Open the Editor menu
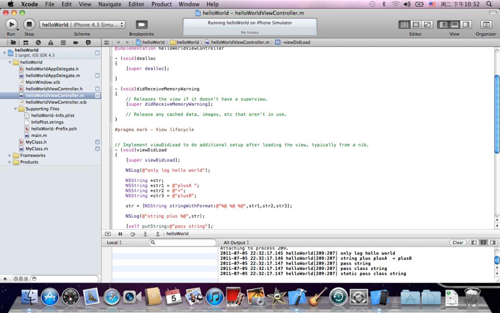500x313 pixels. point(137,4)
